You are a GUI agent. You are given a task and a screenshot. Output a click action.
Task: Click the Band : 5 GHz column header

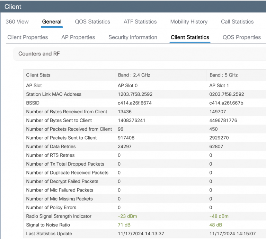tap(223, 75)
